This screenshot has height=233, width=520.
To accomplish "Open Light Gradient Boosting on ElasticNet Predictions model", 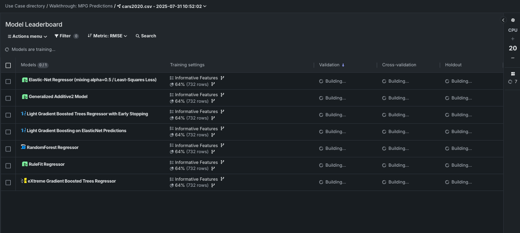I will pos(77,131).
